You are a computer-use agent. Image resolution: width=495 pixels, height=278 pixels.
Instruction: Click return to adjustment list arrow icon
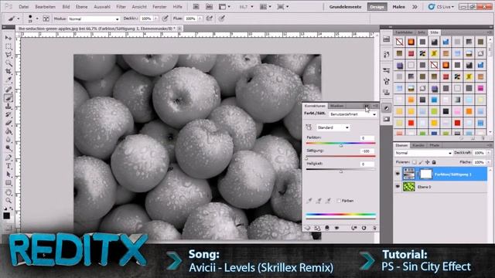coord(308,228)
